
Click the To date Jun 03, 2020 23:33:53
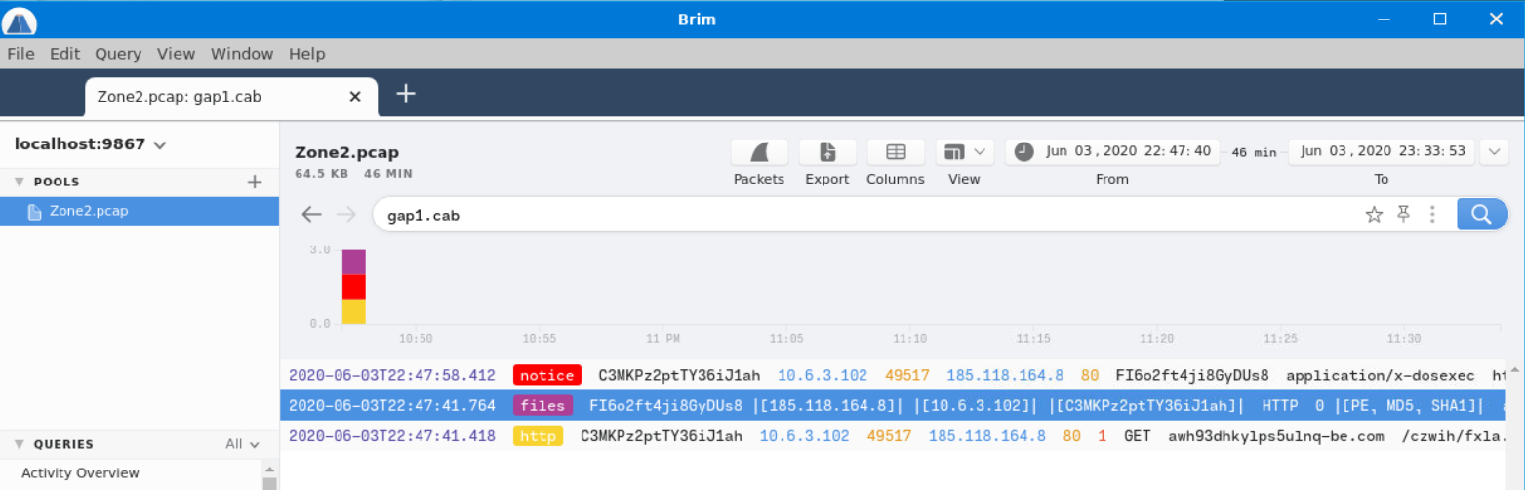pos(1383,151)
